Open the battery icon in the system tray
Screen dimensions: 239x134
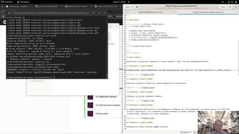pyautogui.click(x=236, y=2)
